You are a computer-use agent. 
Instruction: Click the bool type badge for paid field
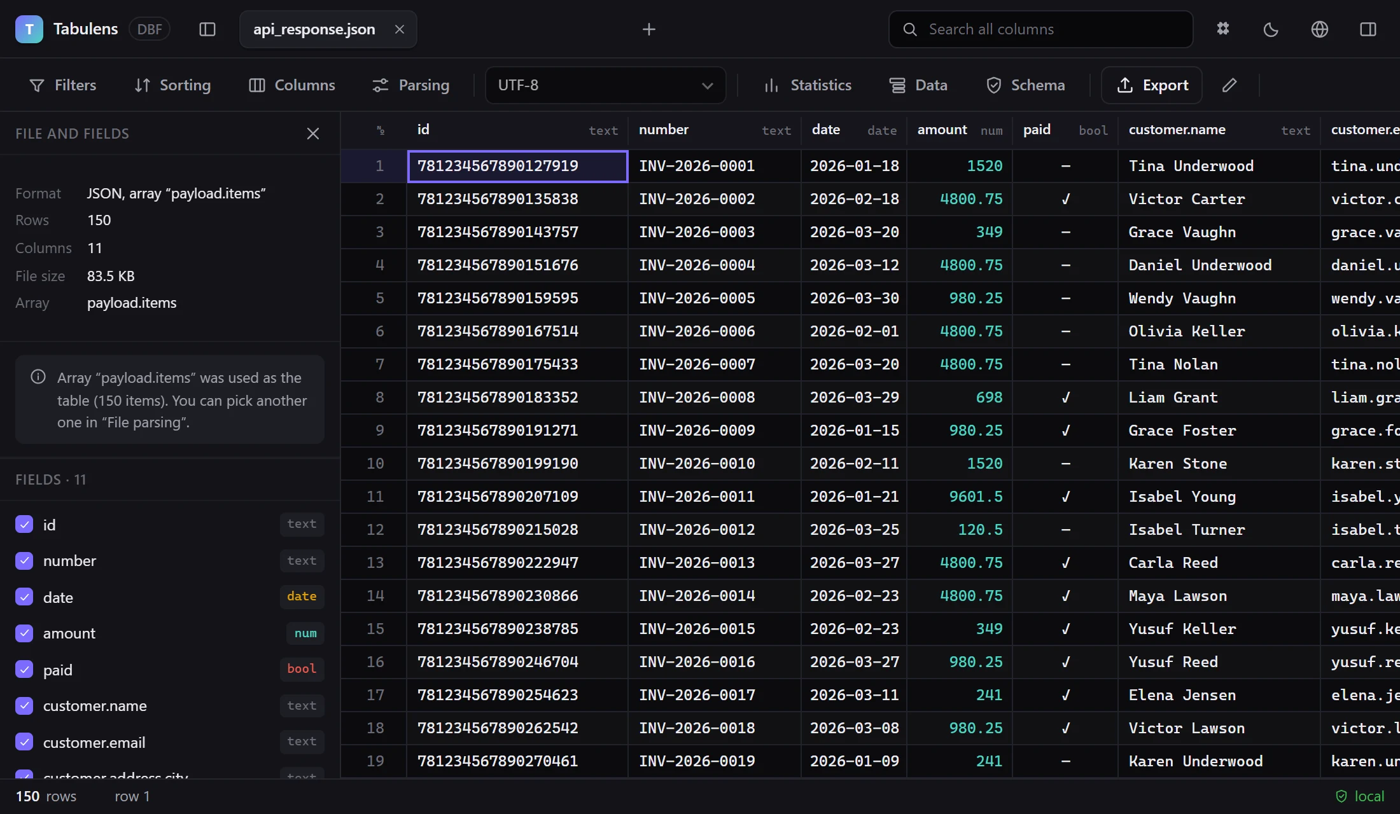click(x=302, y=669)
